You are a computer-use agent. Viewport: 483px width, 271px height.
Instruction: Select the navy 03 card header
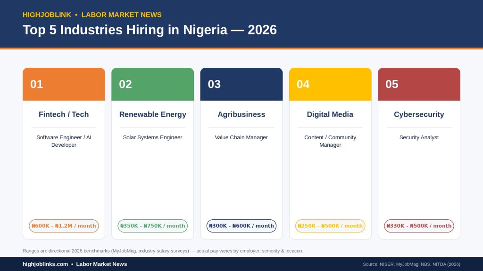coord(241,84)
